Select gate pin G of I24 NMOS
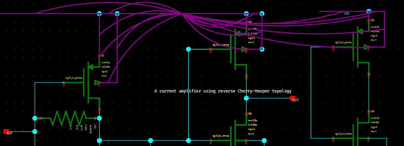 pos(333,138)
